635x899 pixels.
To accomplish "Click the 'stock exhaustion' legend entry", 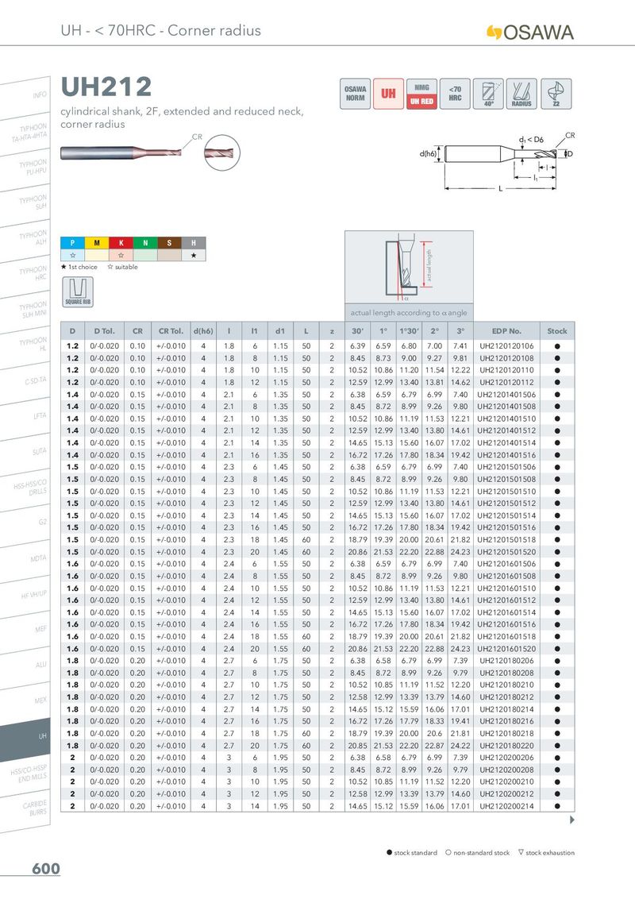I will click(x=546, y=853).
